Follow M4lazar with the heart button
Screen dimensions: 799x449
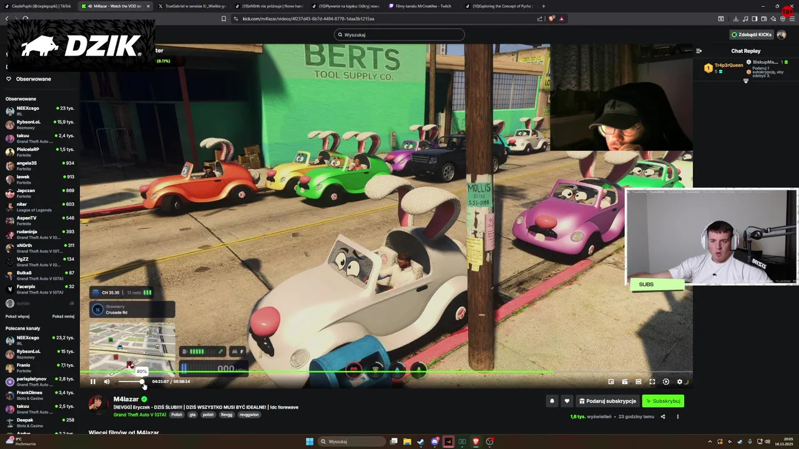(x=567, y=401)
